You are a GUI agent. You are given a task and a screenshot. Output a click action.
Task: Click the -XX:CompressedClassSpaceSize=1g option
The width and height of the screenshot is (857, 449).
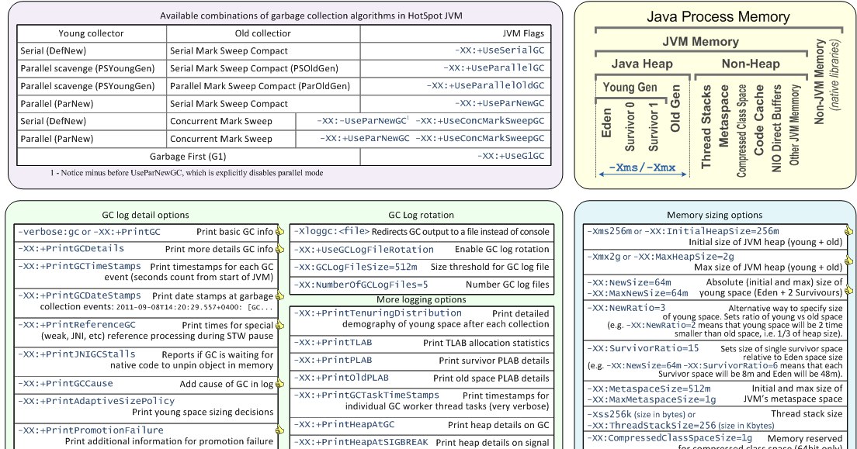click(669, 438)
